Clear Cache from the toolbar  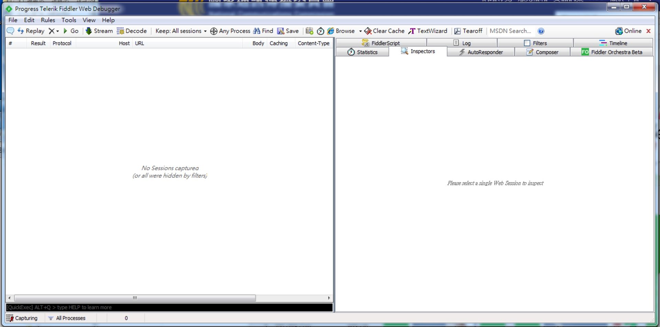click(384, 31)
